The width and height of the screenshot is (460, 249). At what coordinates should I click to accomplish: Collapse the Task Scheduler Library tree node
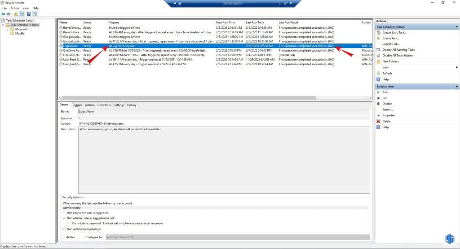click(3, 25)
